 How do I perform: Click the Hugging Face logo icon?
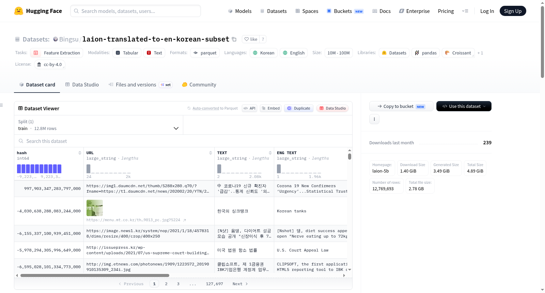click(x=19, y=11)
